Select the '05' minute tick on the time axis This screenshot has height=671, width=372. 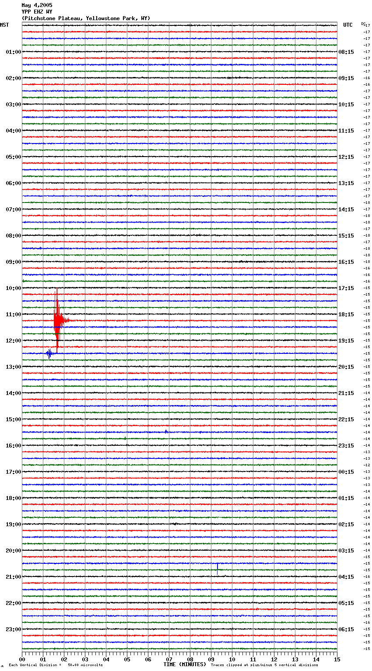pos(127,659)
